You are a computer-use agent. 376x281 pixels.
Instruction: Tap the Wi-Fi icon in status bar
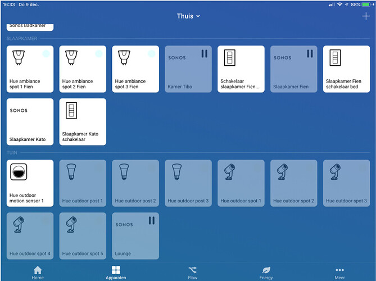339,4
